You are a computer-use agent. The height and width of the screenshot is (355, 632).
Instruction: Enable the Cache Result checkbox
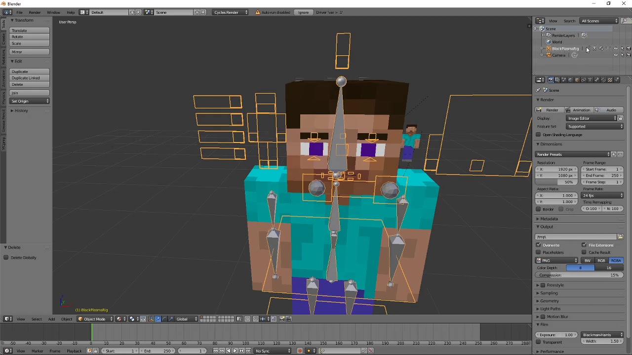(584, 252)
